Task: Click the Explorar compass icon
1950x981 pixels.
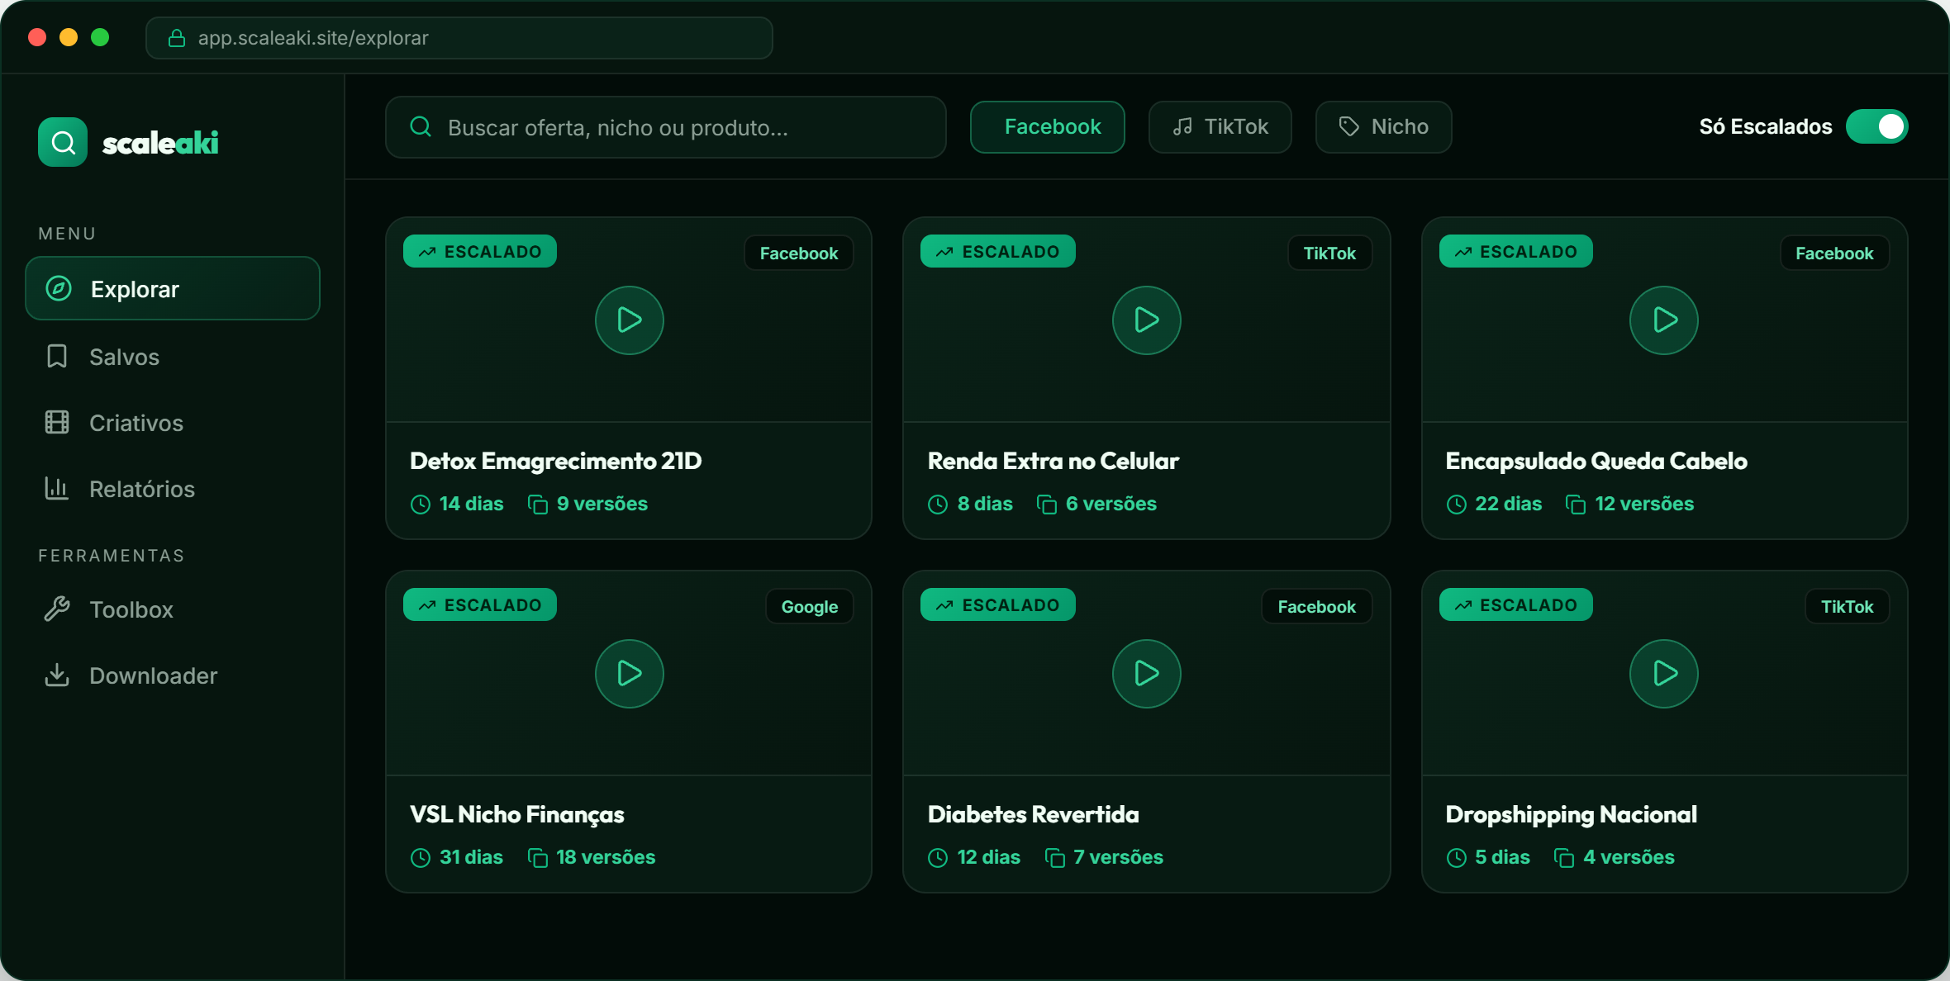Action: [59, 288]
